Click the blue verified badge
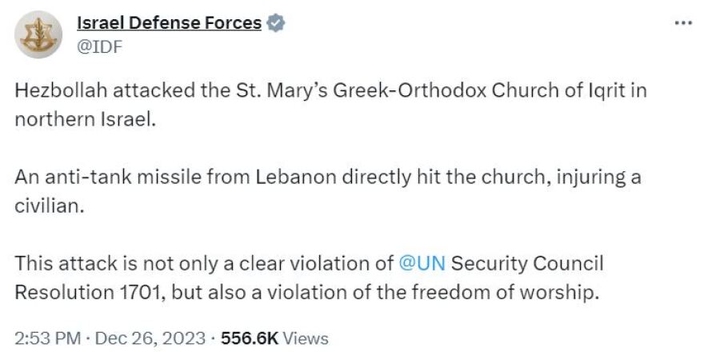The width and height of the screenshot is (704, 352). point(275,23)
